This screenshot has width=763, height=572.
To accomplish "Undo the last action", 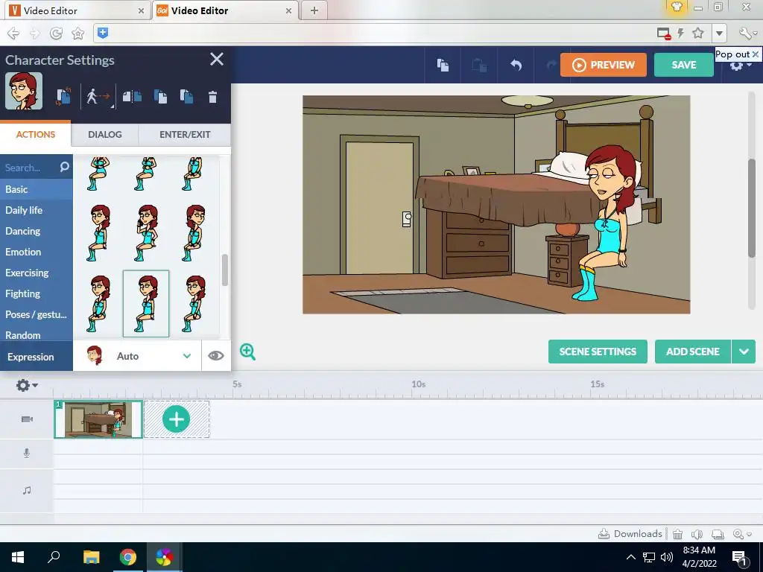I will [x=516, y=65].
